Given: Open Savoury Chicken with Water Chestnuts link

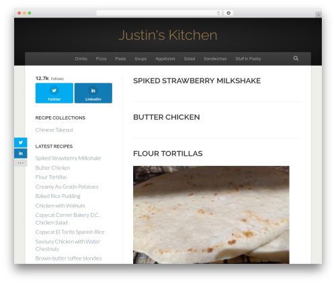Looking at the screenshot, I should [68, 245].
